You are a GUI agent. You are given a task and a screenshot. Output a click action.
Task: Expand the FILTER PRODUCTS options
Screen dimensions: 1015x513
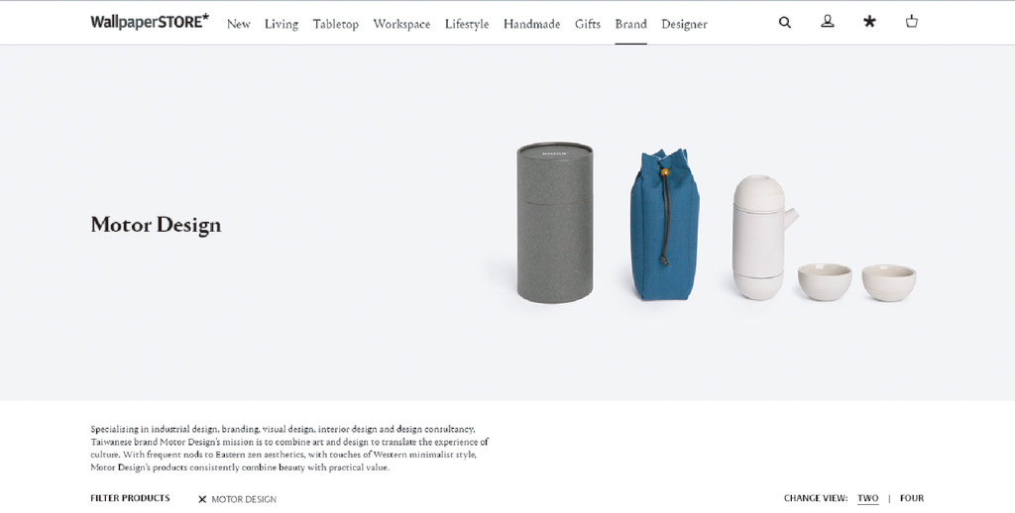(130, 498)
